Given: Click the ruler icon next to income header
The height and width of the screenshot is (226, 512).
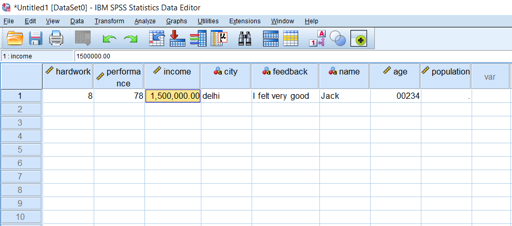Looking at the screenshot, I should pos(157,70).
